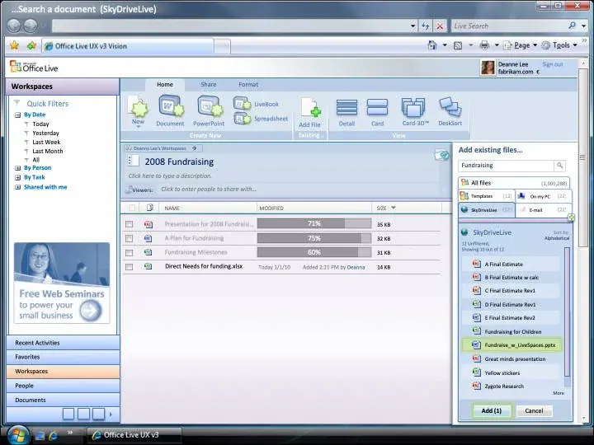Select the All files source tab
Image resolution: width=594 pixels, height=445 pixels.
[x=514, y=183]
